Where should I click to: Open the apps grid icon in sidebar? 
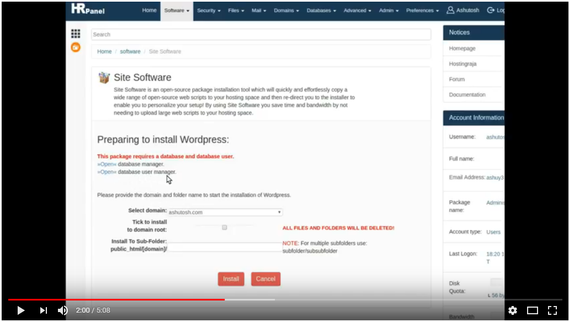tap(76, 34)
